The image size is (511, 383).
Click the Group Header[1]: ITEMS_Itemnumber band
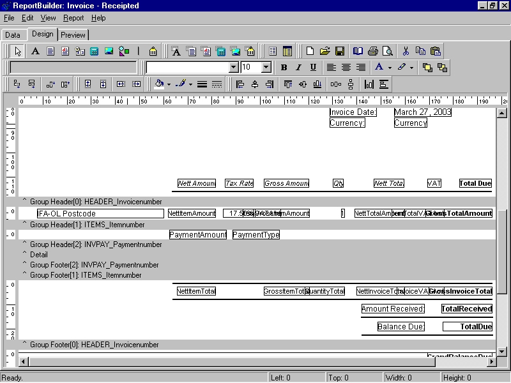[x=88, y=225]
